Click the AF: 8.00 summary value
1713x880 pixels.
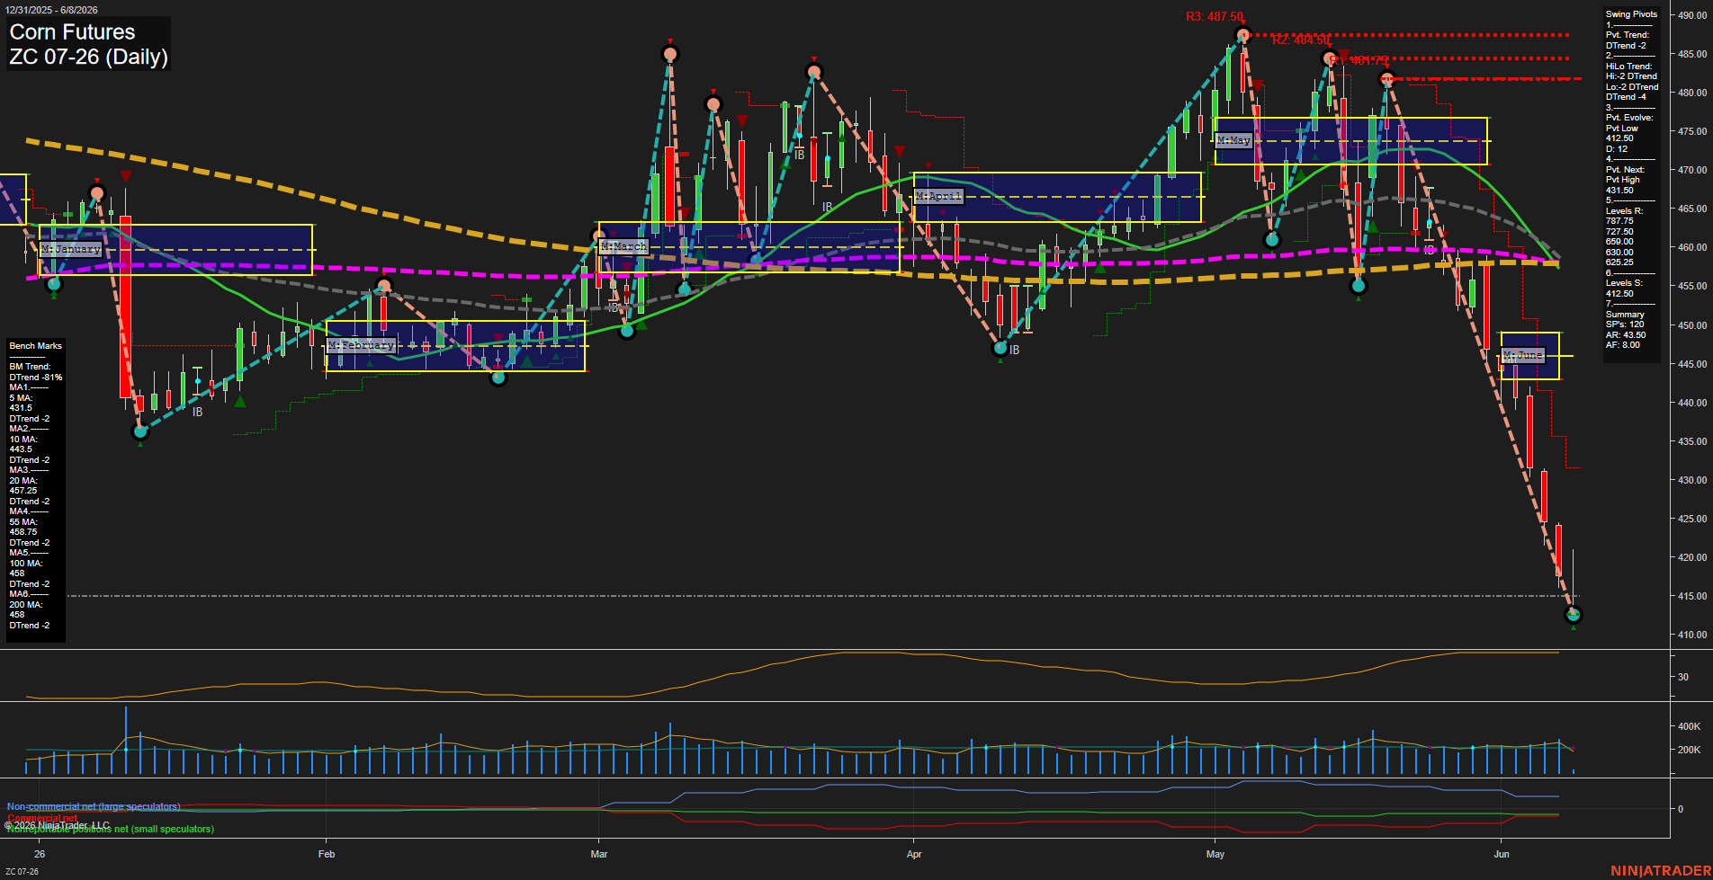tap(1623, 345)
